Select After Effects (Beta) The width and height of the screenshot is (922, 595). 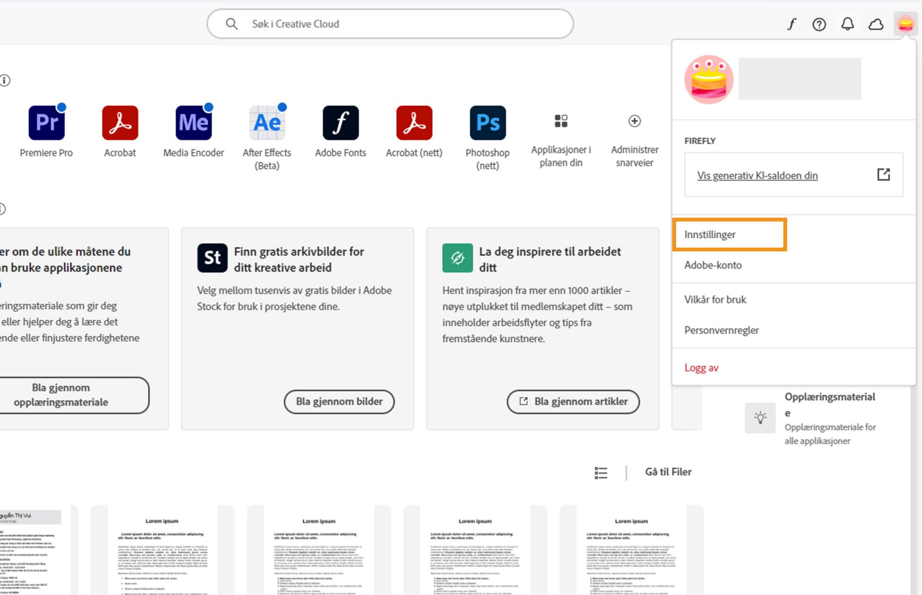click(x=267, y=123)
